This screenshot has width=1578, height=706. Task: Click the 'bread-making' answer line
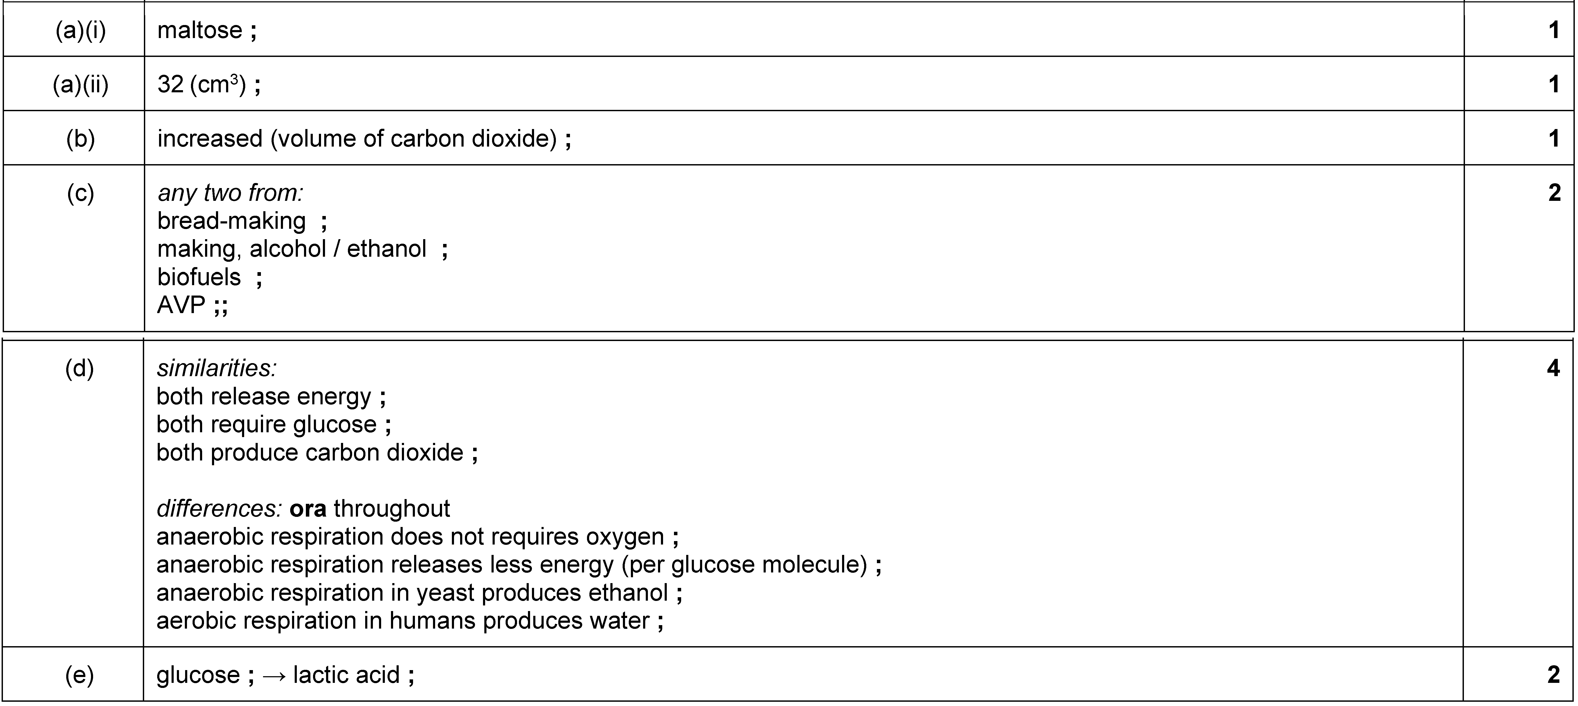click(x=232, y=221)
